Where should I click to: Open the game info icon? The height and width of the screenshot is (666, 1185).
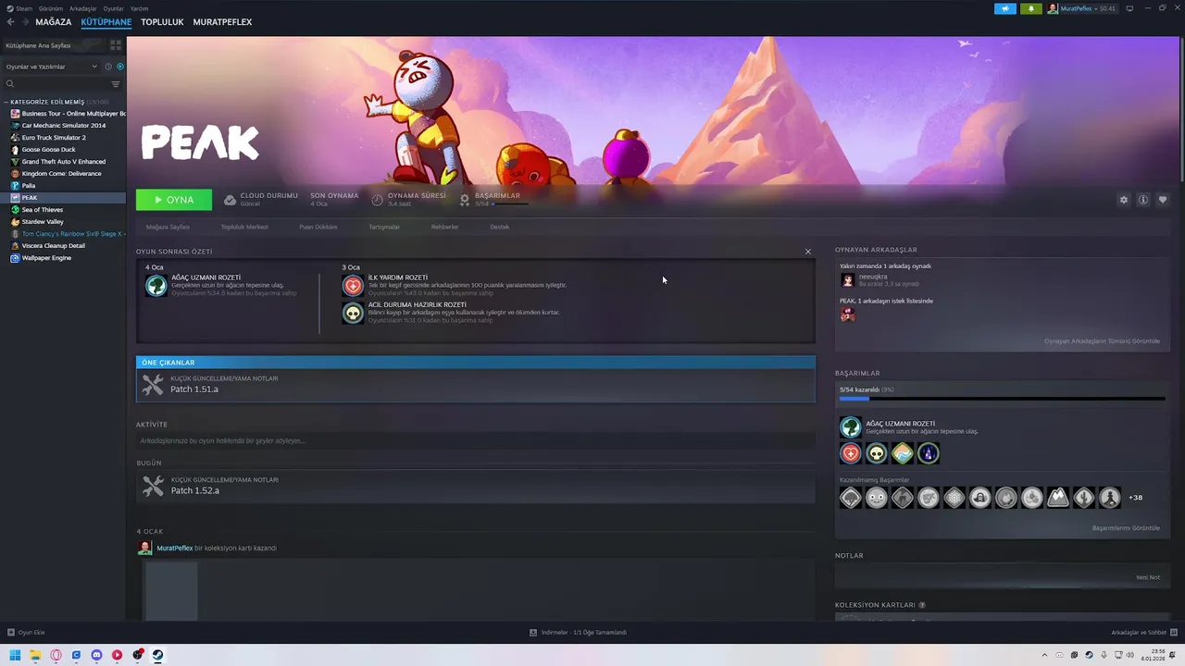[1143, 200]
